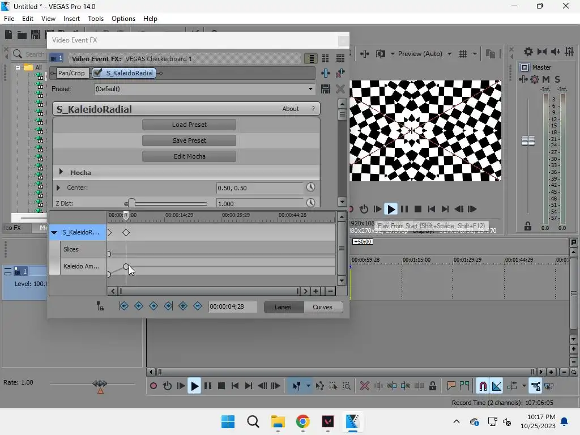Open automation settings gear under Master

tap(535, 79)
